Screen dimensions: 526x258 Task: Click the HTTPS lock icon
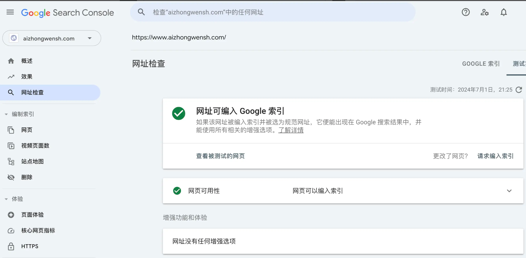point(11,246)
